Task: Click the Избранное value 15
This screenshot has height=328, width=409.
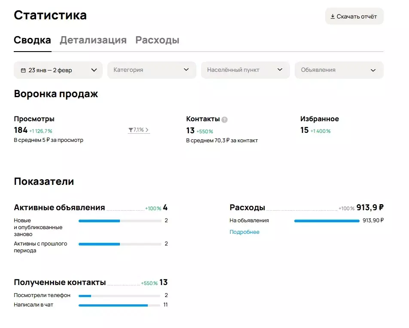Action: 304,130
